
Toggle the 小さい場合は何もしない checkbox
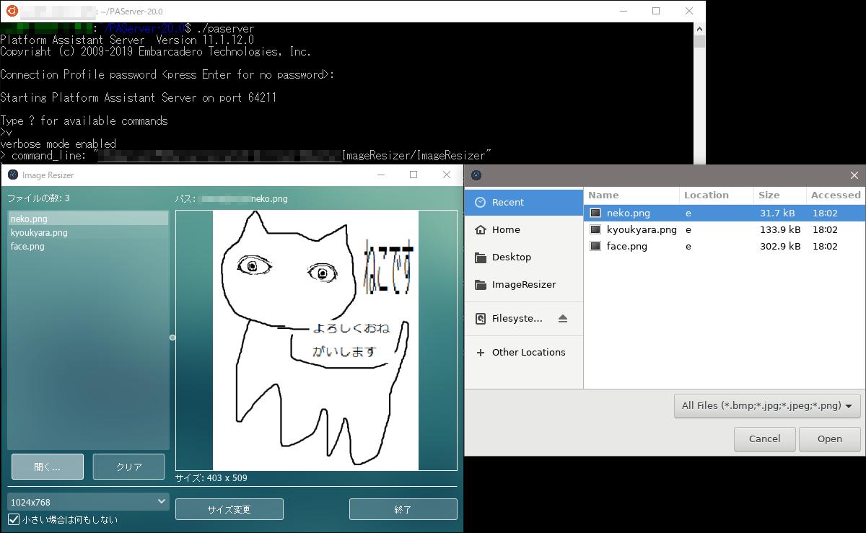coord(14,519)
